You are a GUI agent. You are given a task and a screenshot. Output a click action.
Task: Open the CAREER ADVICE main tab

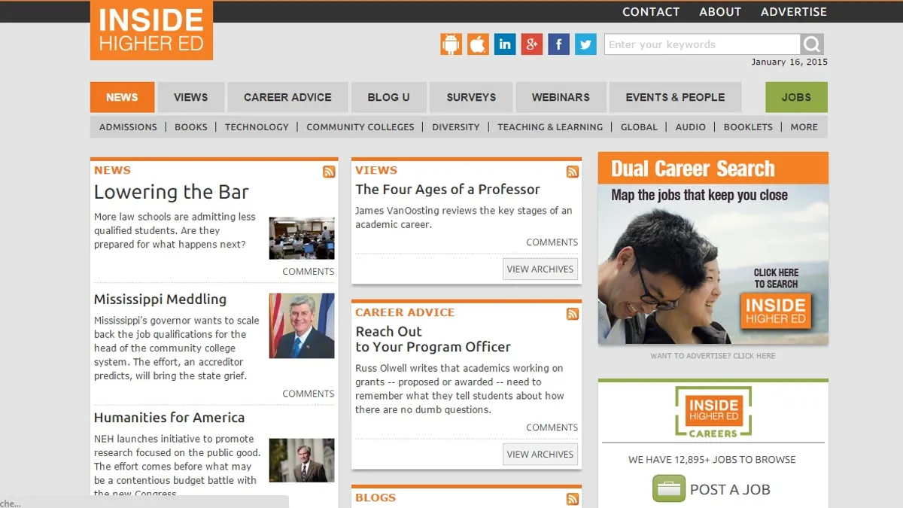coord(287,97)
